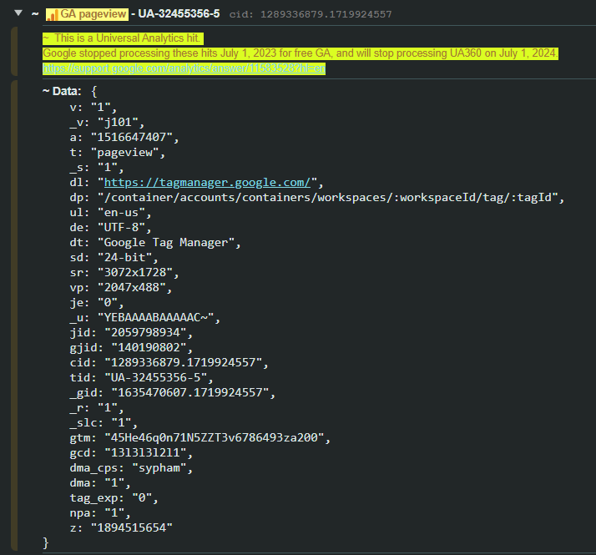
Task: Open the tagmanager.google.com dl link
Action: click(x=207, y=183)
